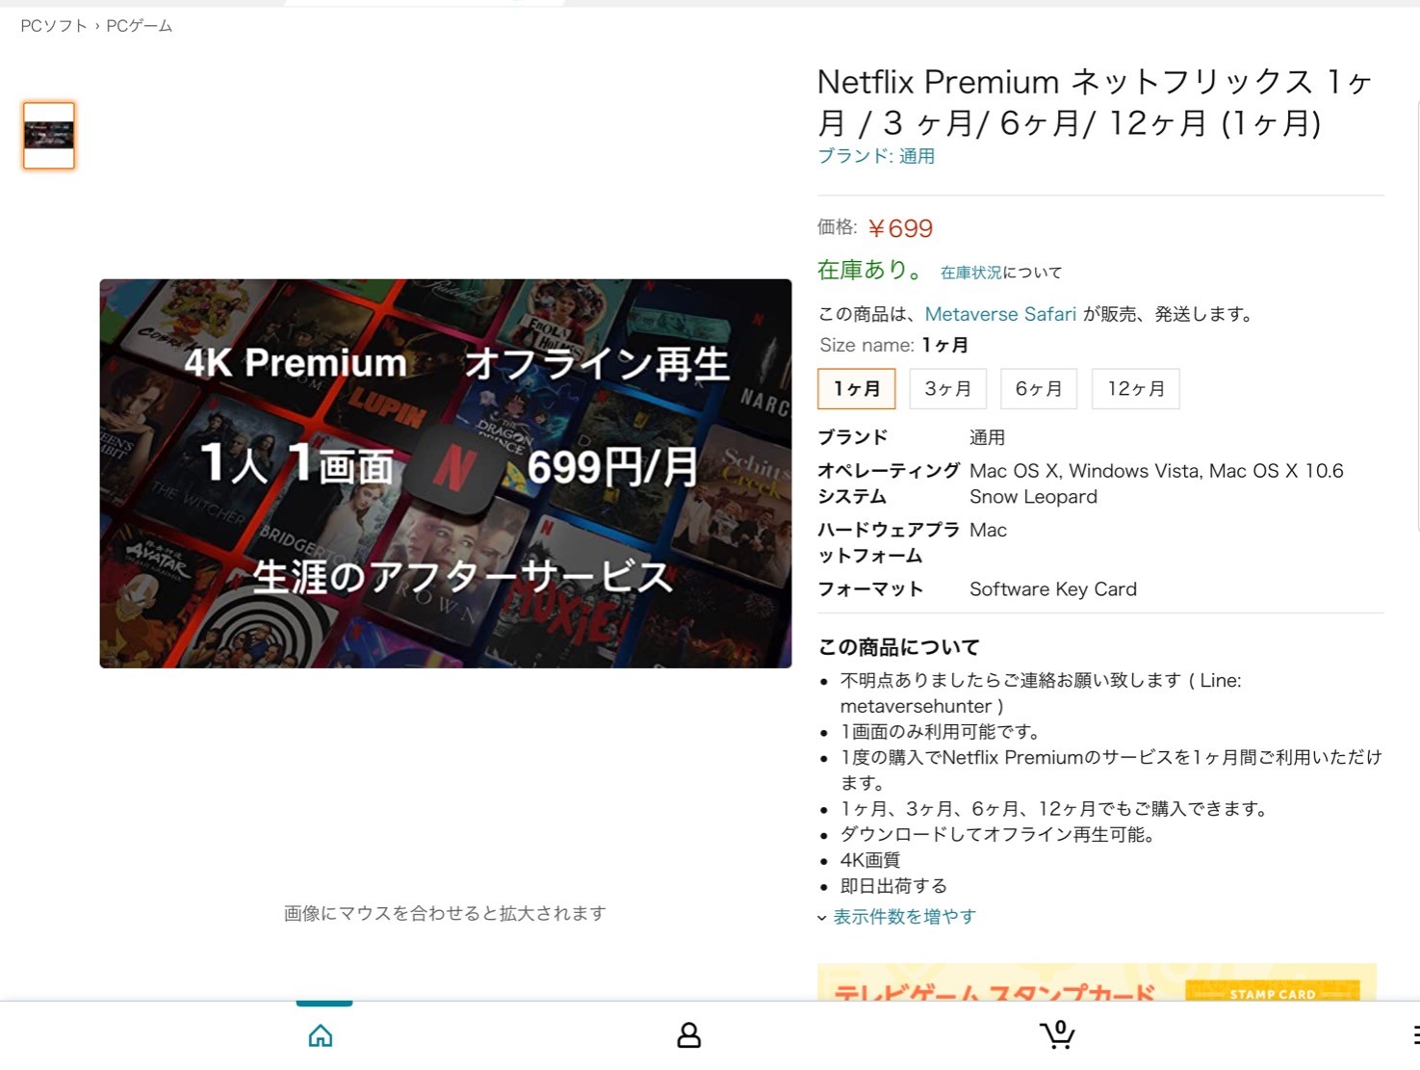The image size is (1420, 1070).
Task: Click the main Netflix Premium product image
Action: pos(446,474)
